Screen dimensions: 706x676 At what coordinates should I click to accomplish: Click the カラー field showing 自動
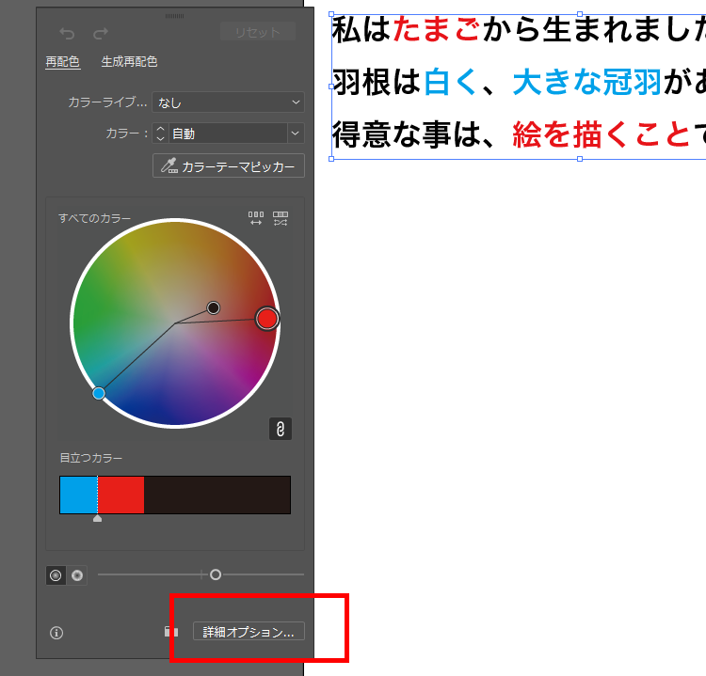228,134
